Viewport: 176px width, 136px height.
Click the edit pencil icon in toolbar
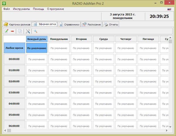coord(6,31)
